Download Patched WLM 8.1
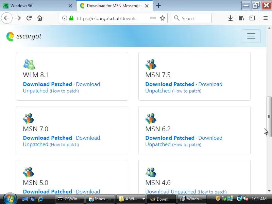The height and width of the screenshot is (204, 272). pyautogui.click(x=47, y=84)
